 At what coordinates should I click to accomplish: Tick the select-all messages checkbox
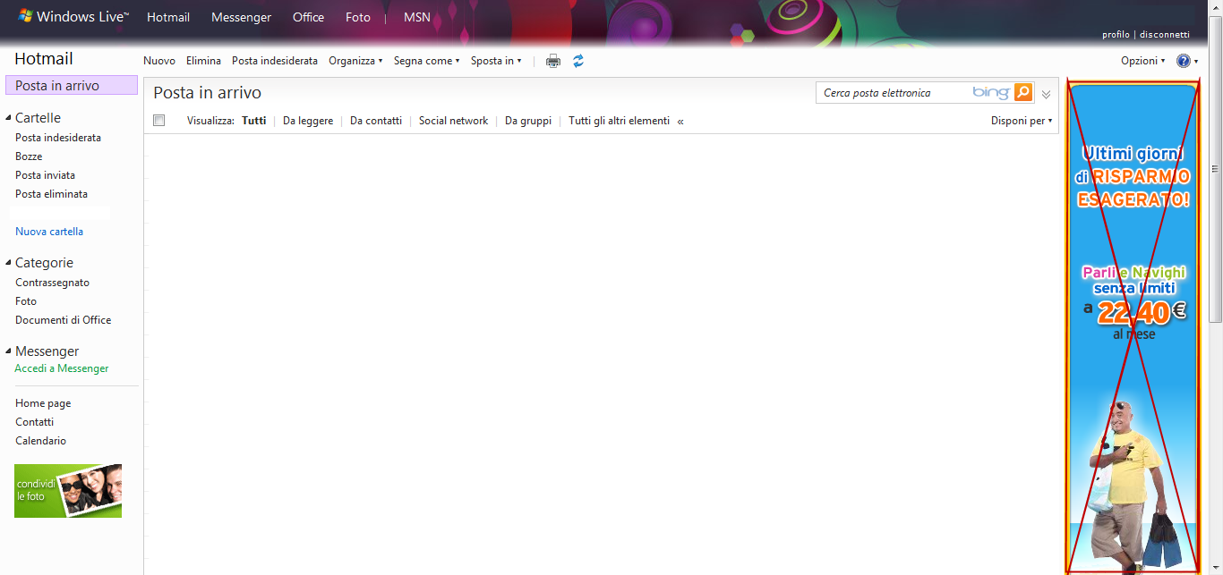tap(159, 121)
